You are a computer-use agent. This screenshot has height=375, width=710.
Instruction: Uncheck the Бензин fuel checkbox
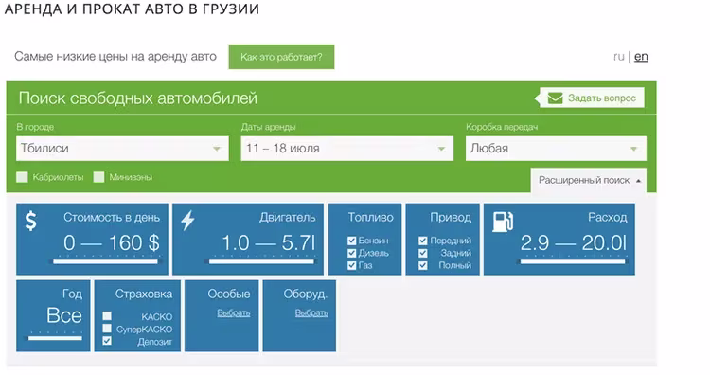pyautogui.click(x=351, y=241)
